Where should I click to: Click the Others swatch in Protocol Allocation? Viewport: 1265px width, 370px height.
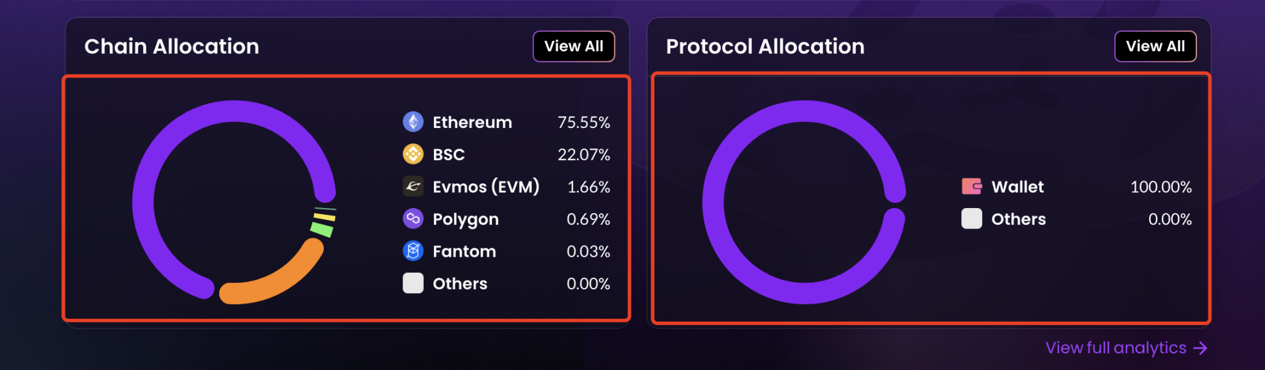tap(971, 219)
